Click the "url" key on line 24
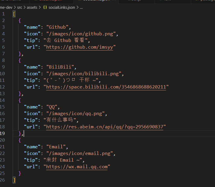215x187 pixels. click(x=31, y=167)
